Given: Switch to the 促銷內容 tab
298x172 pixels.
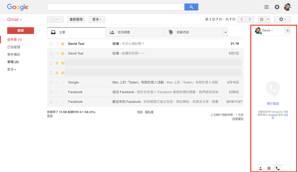Looking at the screenshot, I should point(182,32).
